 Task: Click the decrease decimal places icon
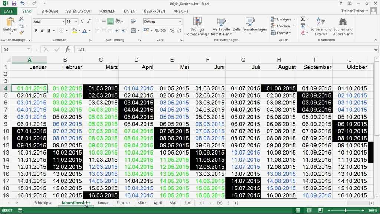(x=179, y=30)
